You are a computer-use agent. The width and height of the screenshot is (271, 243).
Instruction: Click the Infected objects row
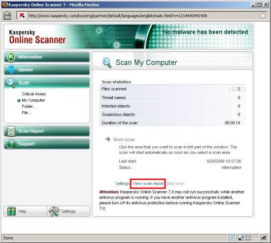pos(172,106)
